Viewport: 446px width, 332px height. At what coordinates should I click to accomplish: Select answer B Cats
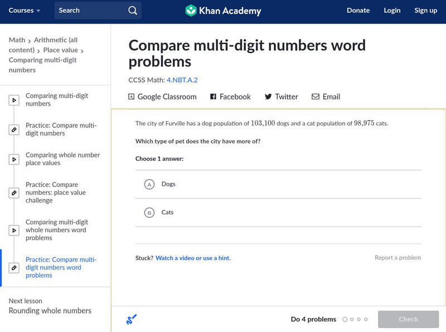click(x=149, y=213)
